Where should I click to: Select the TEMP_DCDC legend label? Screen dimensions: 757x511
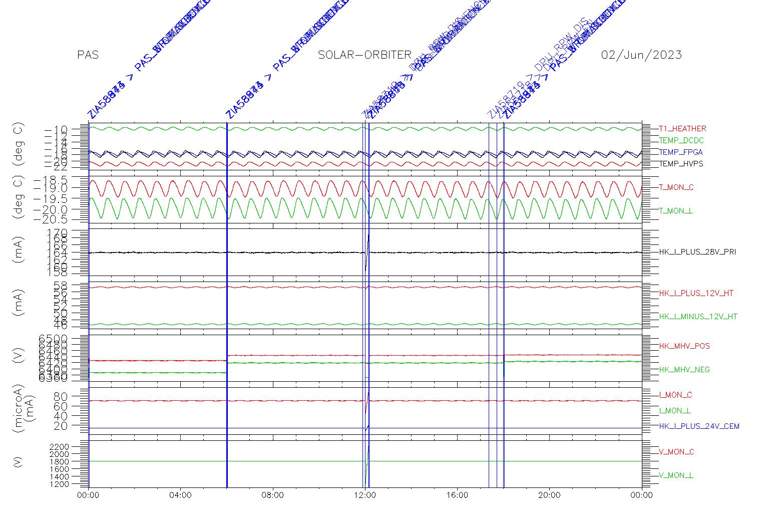681,141
